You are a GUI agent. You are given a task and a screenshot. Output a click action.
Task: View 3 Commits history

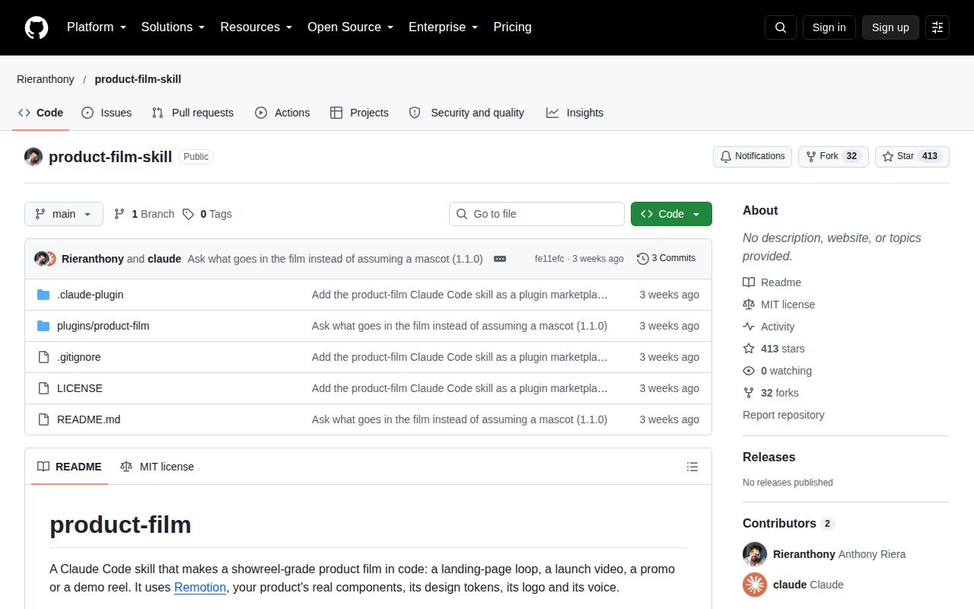tap(666, 259)
